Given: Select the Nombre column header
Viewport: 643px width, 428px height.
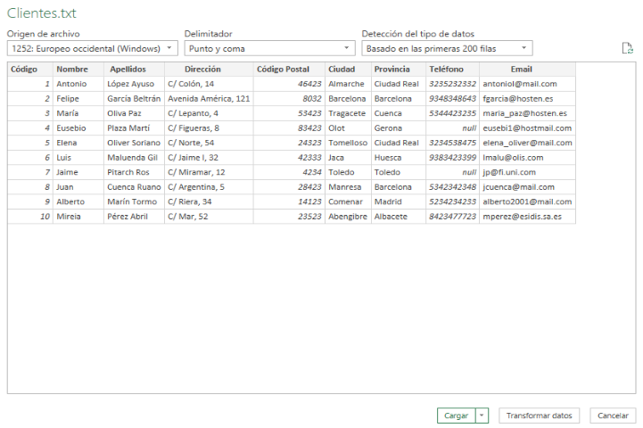Looking at the screenshot, I should (78, 70).
